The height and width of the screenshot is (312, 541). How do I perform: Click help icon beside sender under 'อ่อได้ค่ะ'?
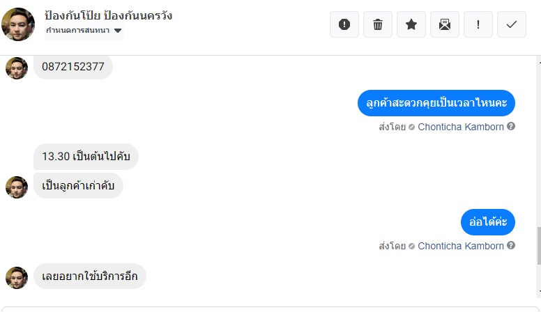tap(511, 245)
